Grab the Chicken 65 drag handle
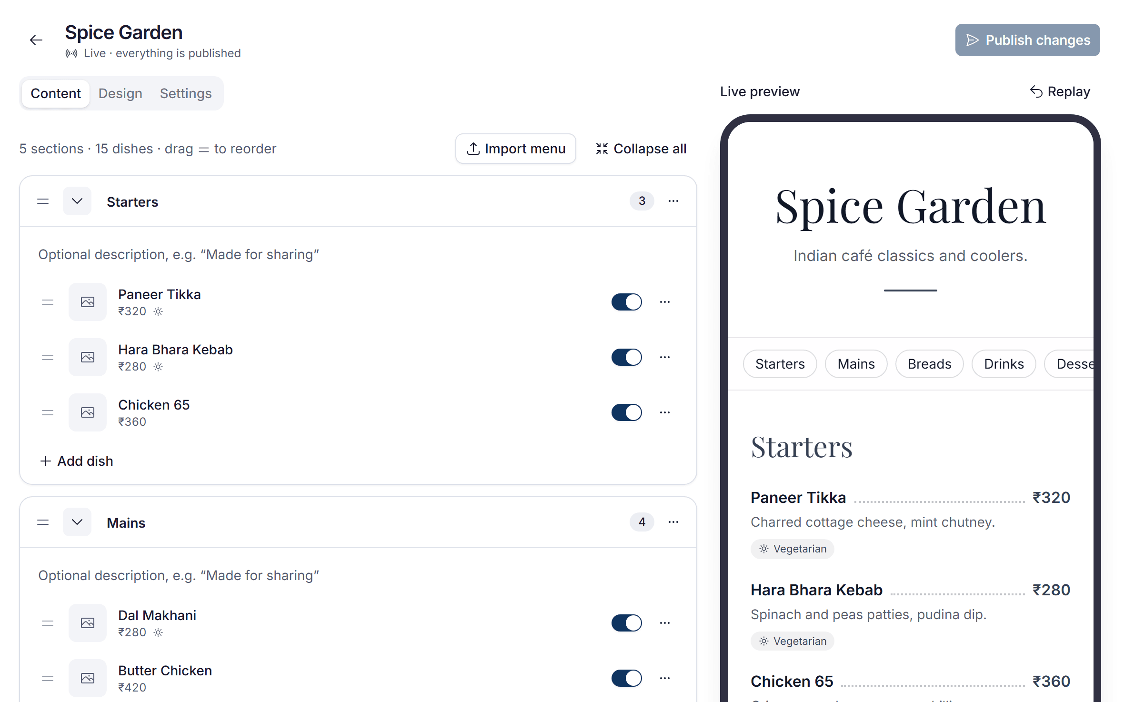Image resolution: width=1124 pixels, height=702 pixels. coord(48,412)
